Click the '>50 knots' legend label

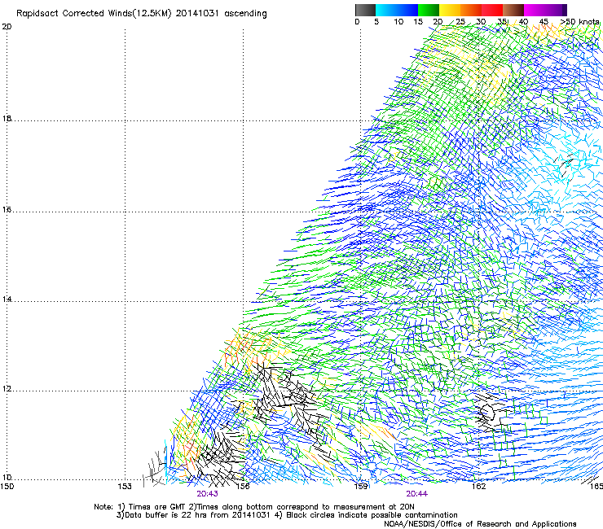[x=579, y=22]
